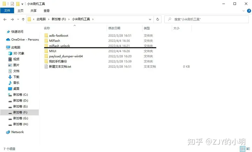Open the help question mark icon

249,11
